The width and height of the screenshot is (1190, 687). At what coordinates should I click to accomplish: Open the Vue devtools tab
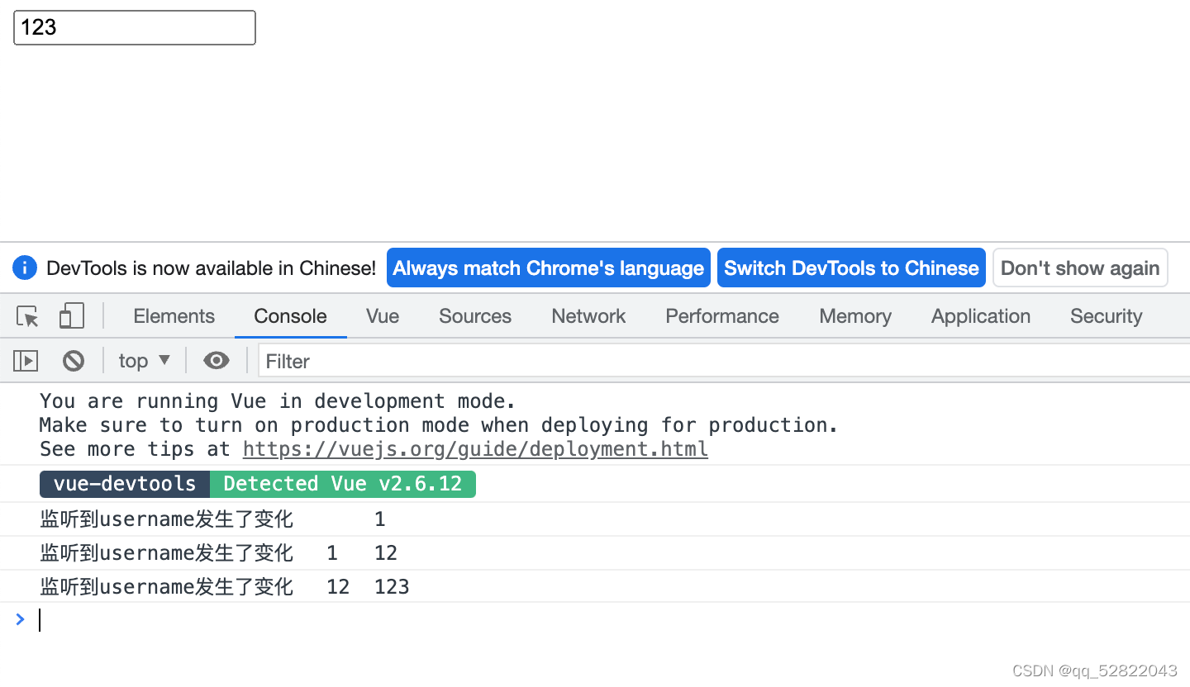pyautogui.click(x=382, y=316)
